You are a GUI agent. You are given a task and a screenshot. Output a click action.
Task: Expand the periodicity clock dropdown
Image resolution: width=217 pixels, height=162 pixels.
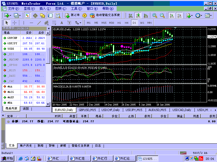pos(201,15)
